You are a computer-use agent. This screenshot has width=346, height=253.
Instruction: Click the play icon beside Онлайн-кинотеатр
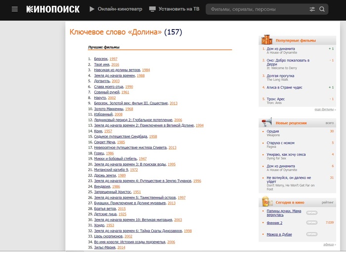coord(92,9)
